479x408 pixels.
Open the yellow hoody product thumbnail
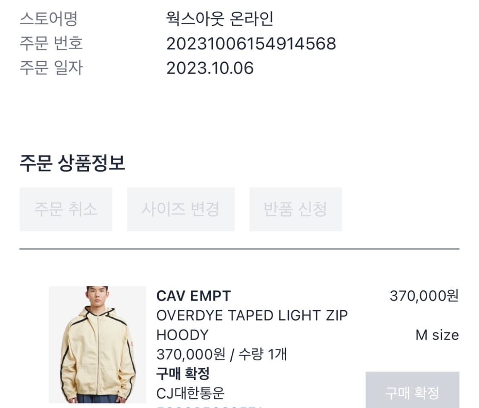pyautogui.click(x=97, y=344)
